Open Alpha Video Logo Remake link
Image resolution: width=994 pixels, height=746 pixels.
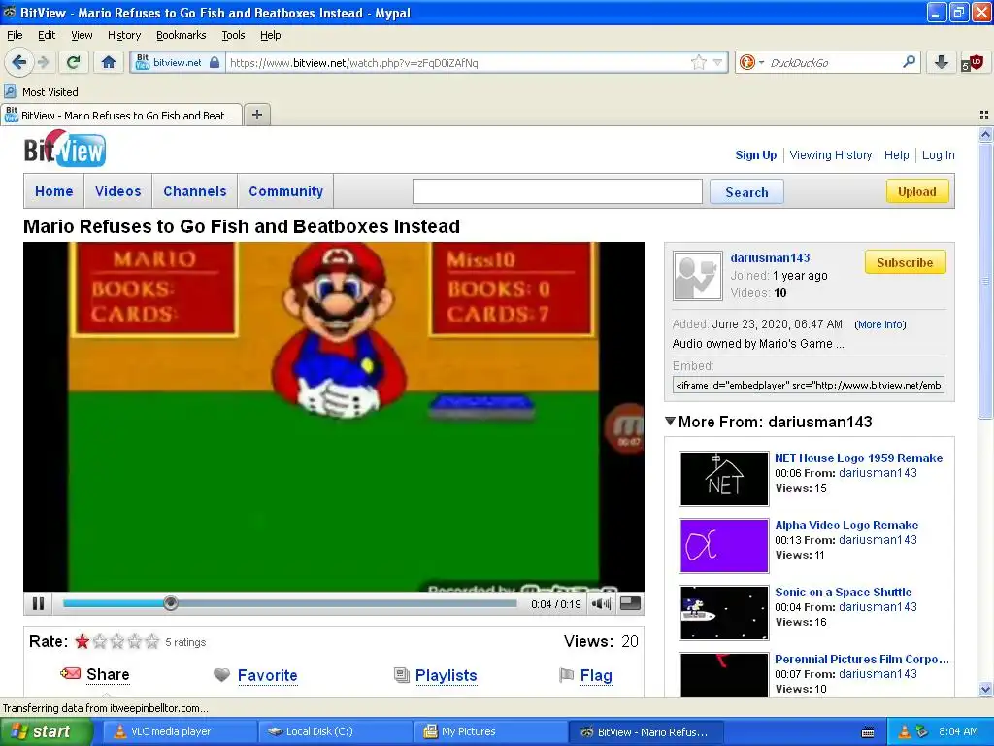pos(846,525)
